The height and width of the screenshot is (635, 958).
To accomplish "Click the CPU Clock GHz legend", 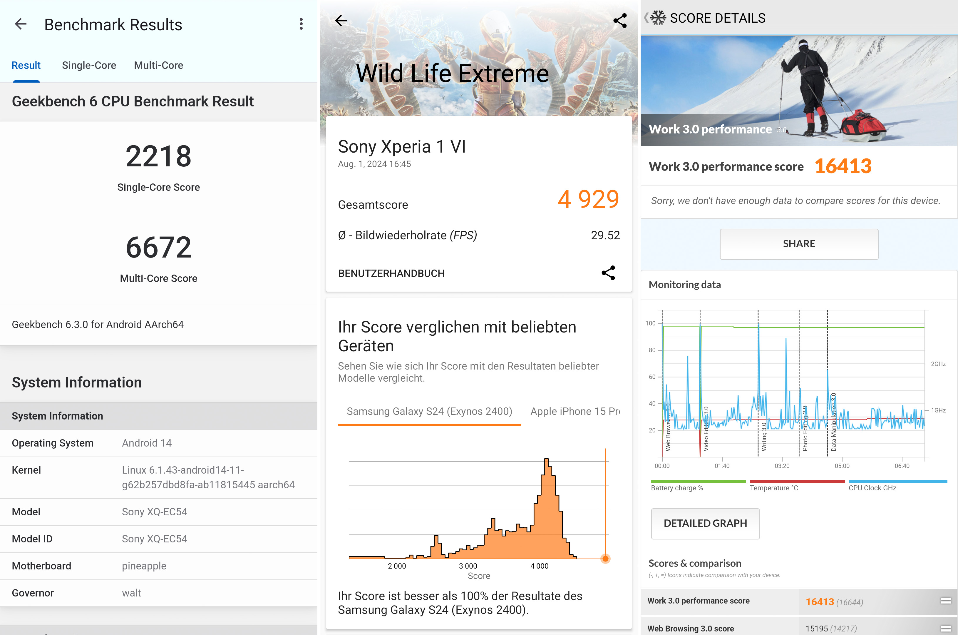I will click(x=872, y=488).
